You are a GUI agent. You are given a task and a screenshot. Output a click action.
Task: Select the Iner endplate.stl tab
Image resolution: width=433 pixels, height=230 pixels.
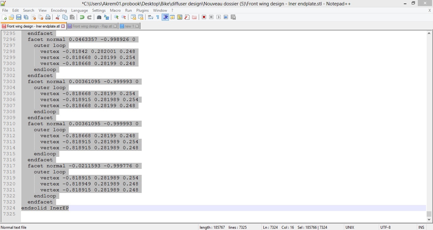coord(33,26)
